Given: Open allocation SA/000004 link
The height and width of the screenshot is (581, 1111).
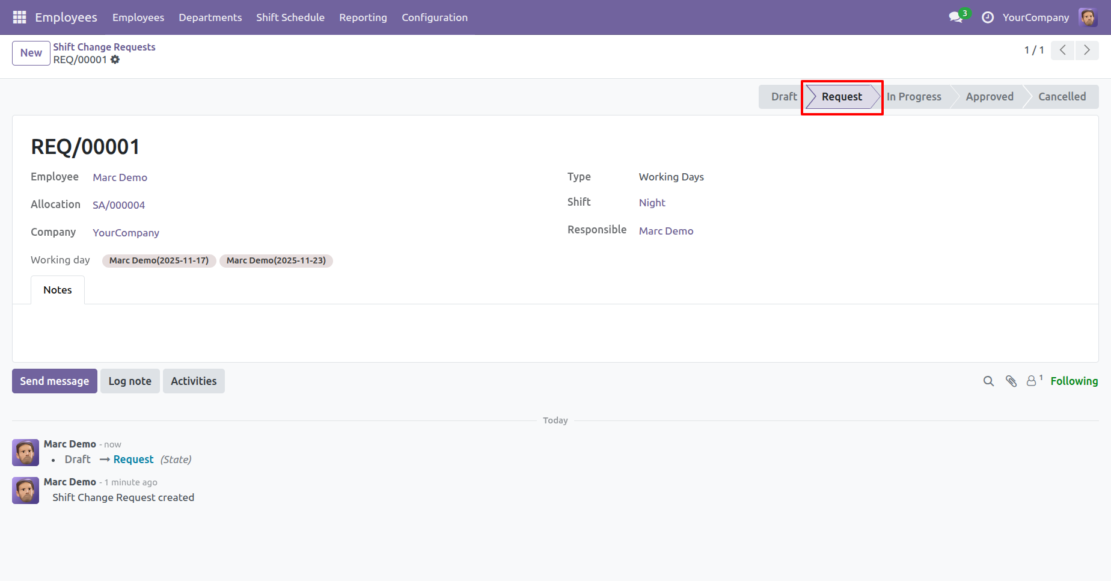Looking at the screenshot, I should click(x=119, y=205).
